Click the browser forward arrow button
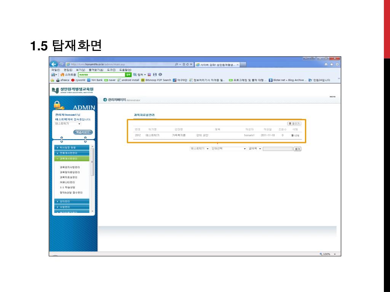Screen dimensions: 390x292 tap(61, 64)
